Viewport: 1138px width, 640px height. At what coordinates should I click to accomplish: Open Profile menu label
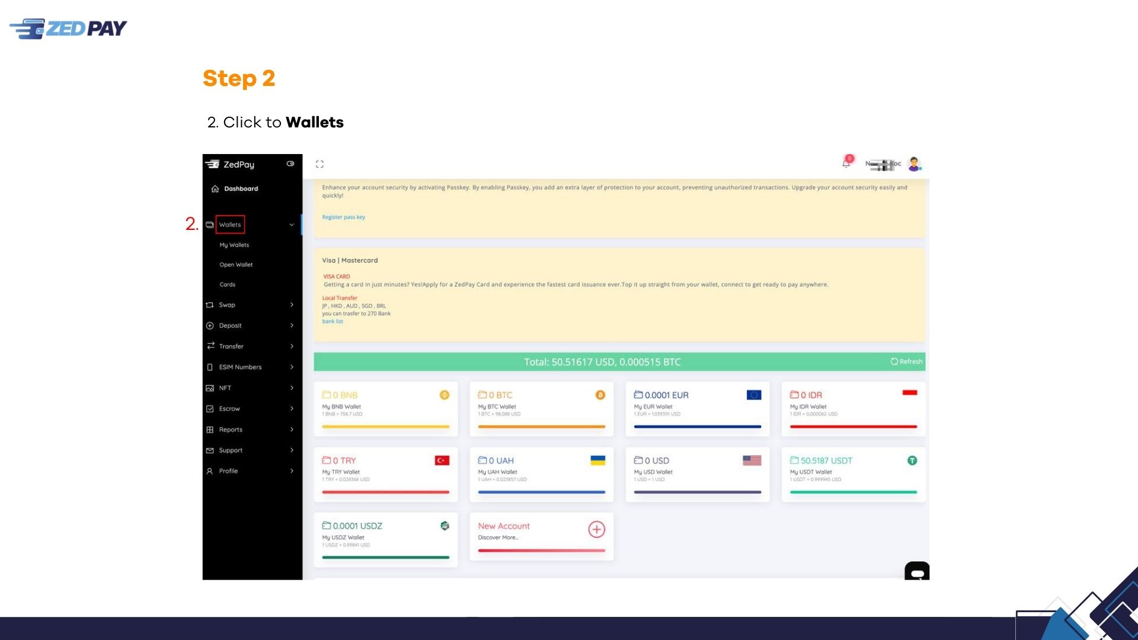point(228,471)
